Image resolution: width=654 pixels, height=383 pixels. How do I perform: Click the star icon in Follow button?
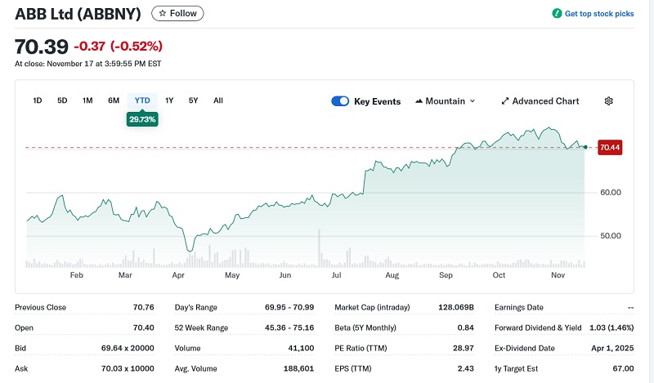coord(163,13)
